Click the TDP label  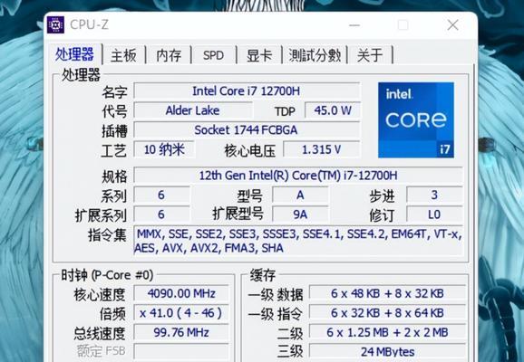(285, 111)
